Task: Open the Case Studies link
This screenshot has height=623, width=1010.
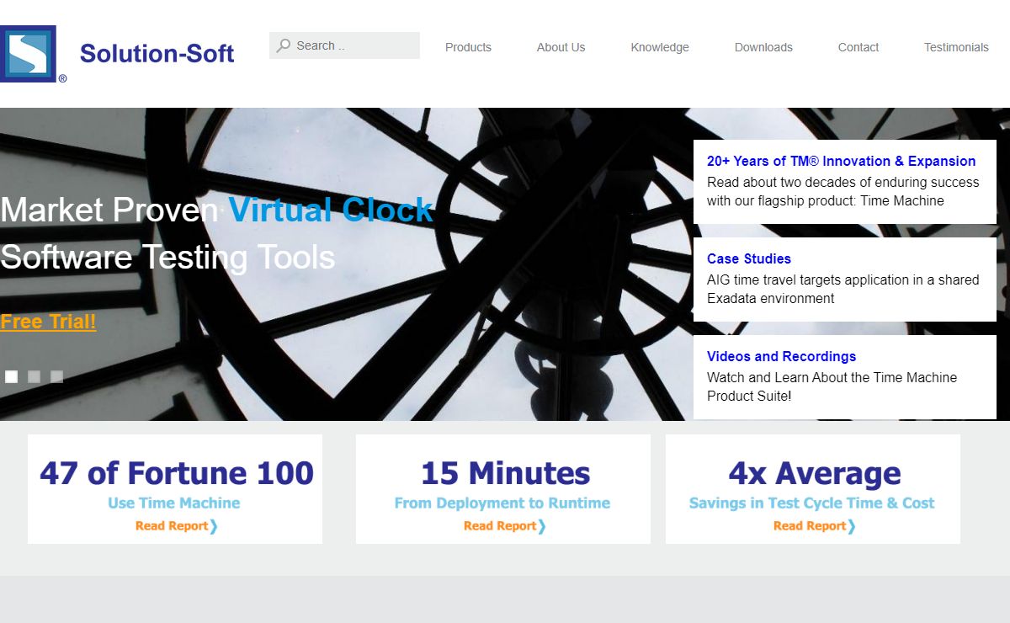Action: click(x=749, y=258)
